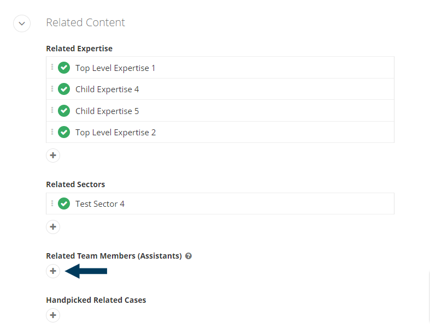Toggle green check for Top Level Expertise 2

pyautogui.click(x=64, y=132)
